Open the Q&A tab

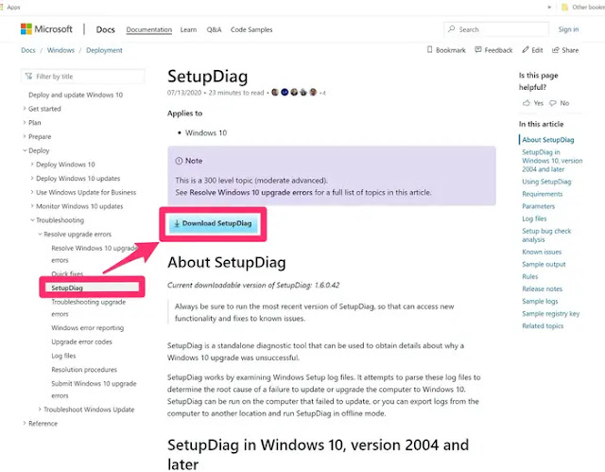(214, 29)
